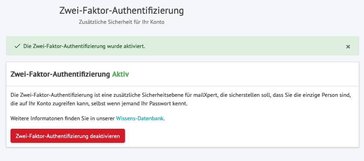Click the bold card heading Zwei-Faktor-Authentifizierung
Viewport: 364px width, 161px height.
60,74
